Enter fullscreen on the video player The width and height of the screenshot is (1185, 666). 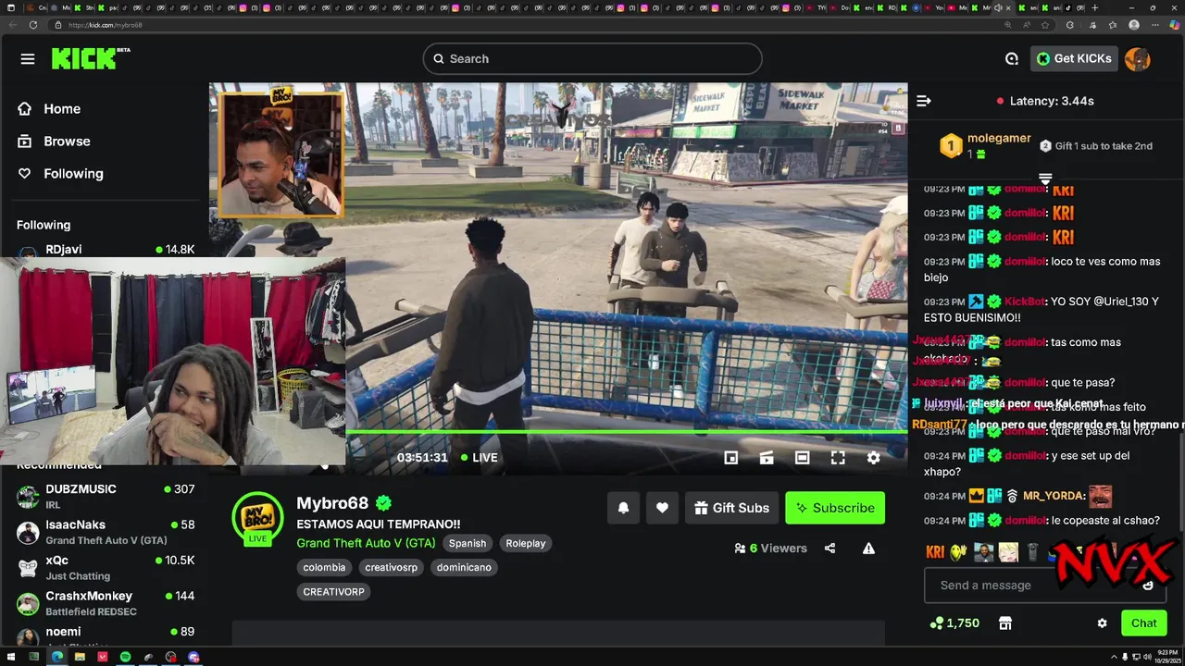[x=838, y=458]
